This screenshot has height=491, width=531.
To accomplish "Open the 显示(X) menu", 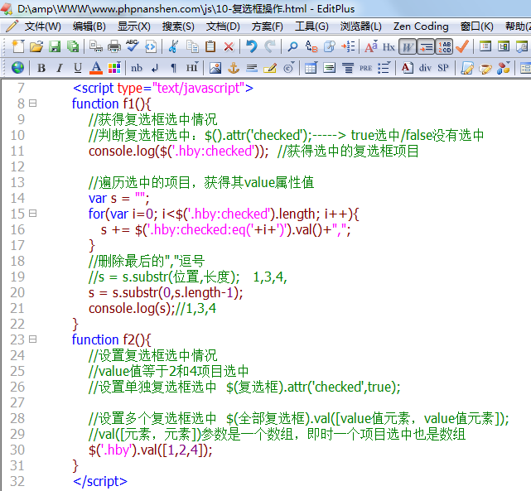I will pos(133,26).
